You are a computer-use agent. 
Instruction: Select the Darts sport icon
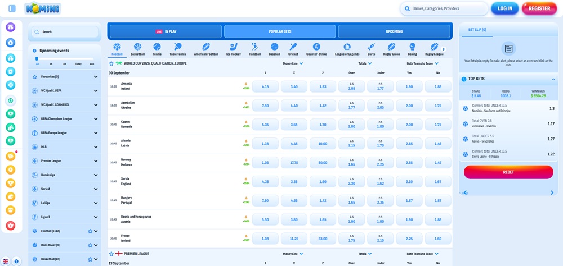tap(371, 47)
